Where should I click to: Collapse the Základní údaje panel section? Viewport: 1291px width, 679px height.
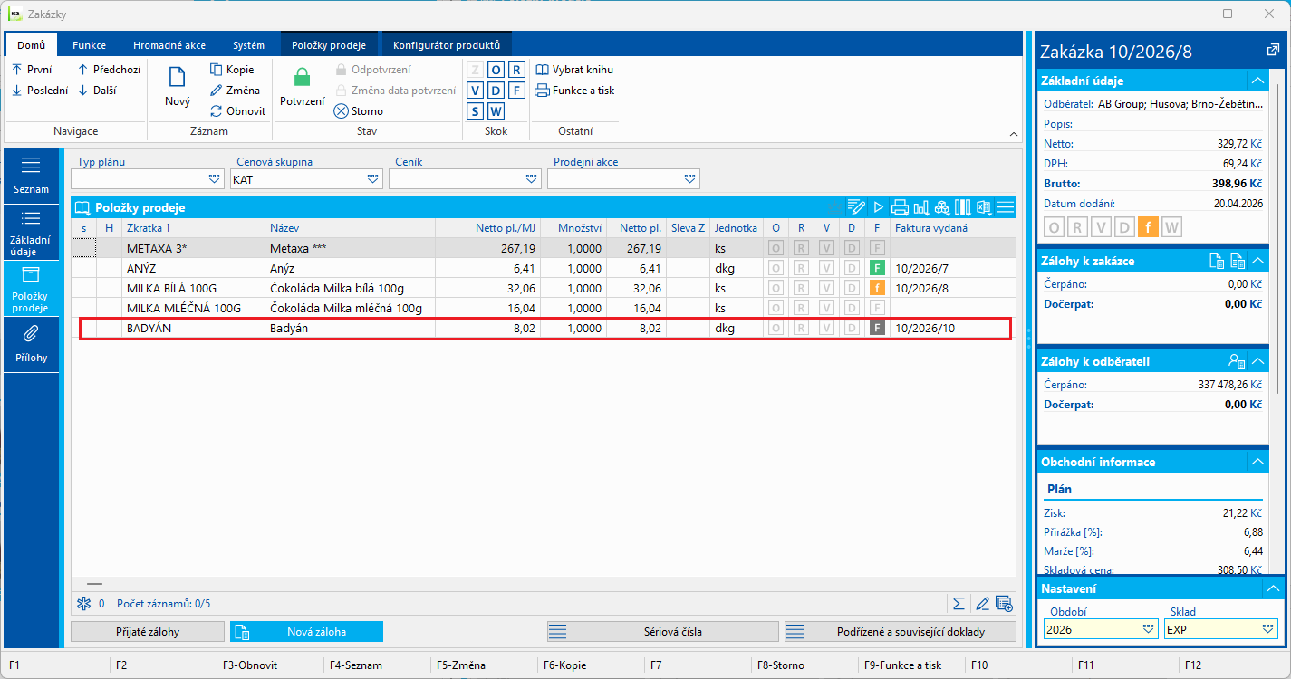(x=1257, y=80)
